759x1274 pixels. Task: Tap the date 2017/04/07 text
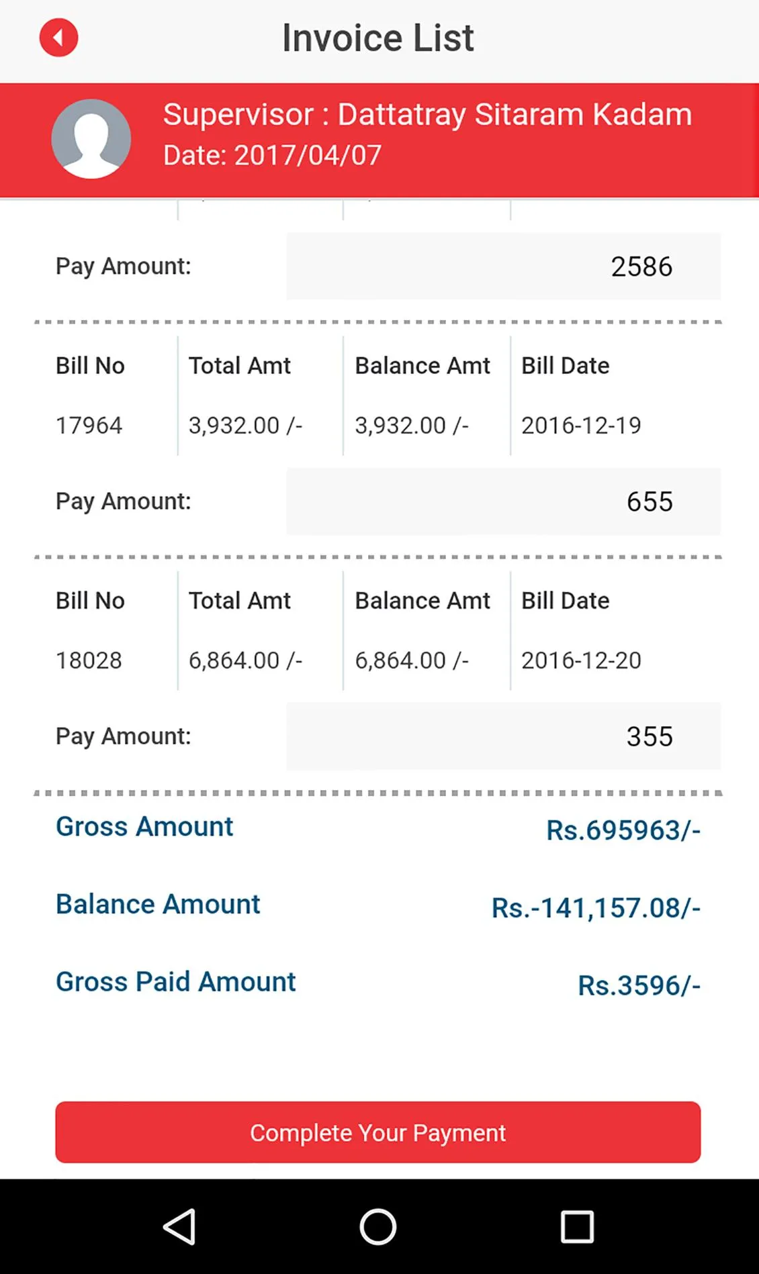click(308, 156)
